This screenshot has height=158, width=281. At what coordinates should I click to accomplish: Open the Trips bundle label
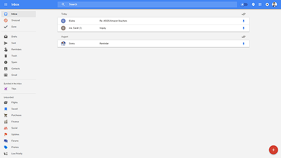14,89
